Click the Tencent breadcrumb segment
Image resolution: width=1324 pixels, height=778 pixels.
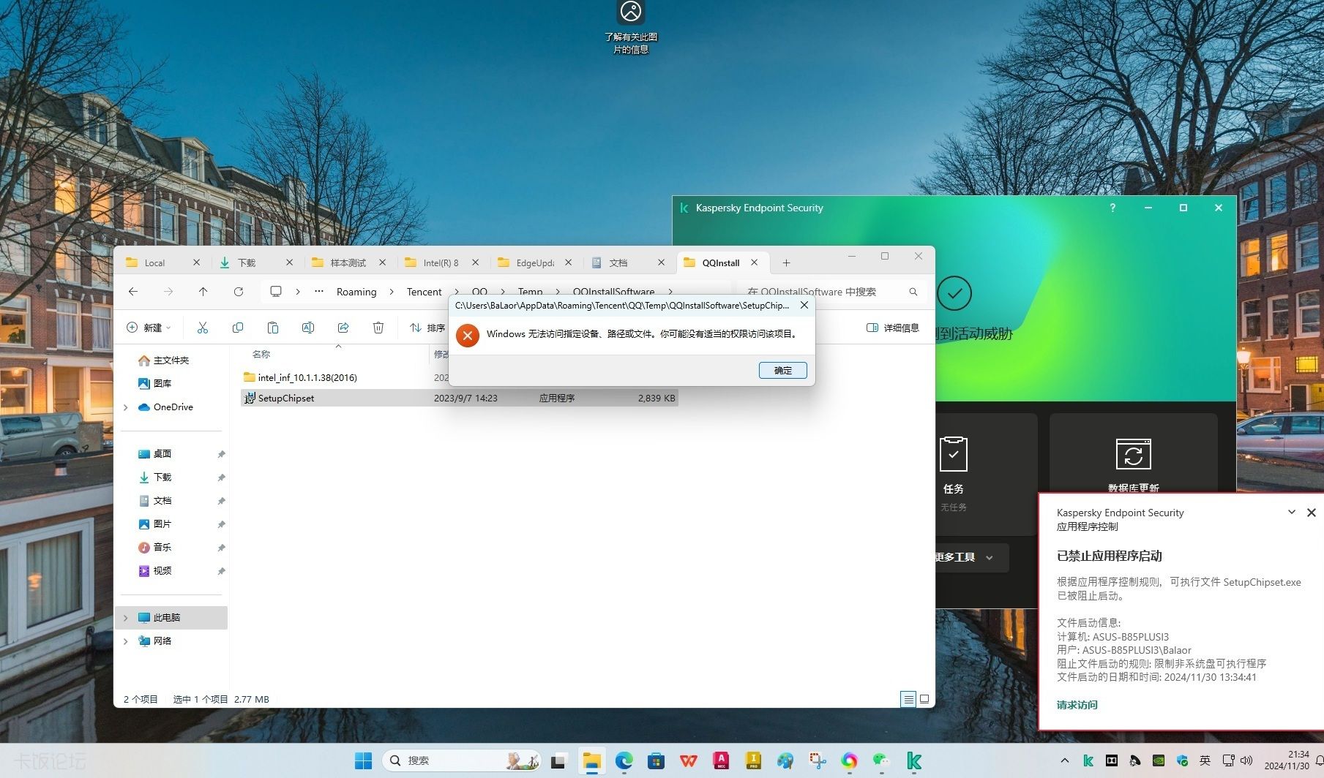tap(424, 292)
